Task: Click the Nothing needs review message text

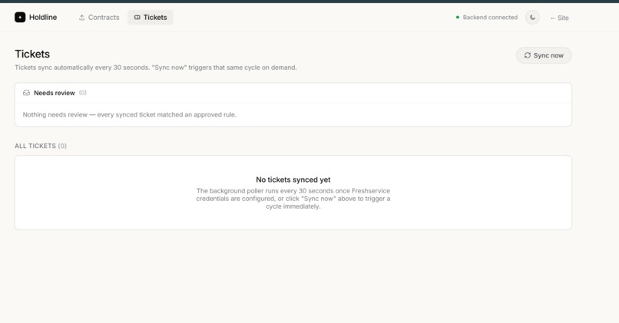Action: (130, 115)
